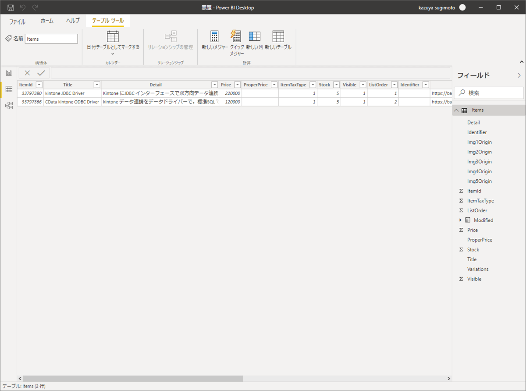Viewport: 526px width, 391px height.
Task: Select the Title field in Fields list
Action: tap(472, 259)
